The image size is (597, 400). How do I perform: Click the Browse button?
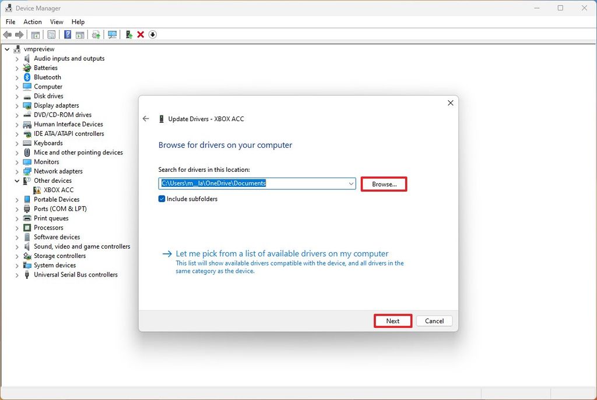click(x=384, y=183)
